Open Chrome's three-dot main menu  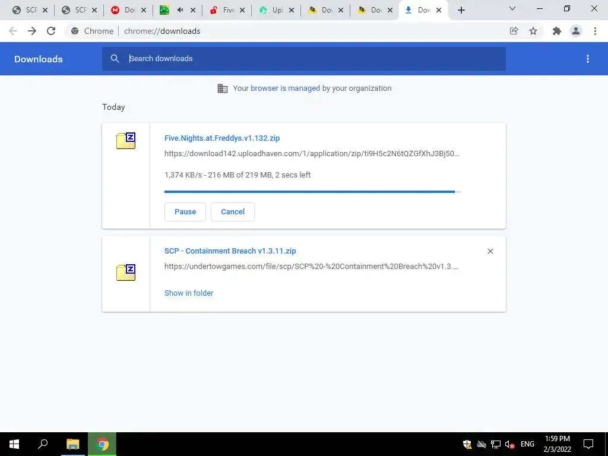click(595, 31)
